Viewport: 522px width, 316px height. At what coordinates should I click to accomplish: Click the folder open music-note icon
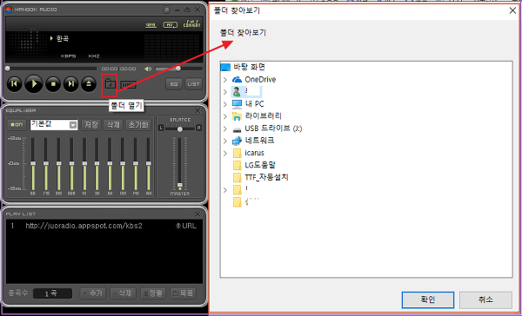[x=110, y=84]
